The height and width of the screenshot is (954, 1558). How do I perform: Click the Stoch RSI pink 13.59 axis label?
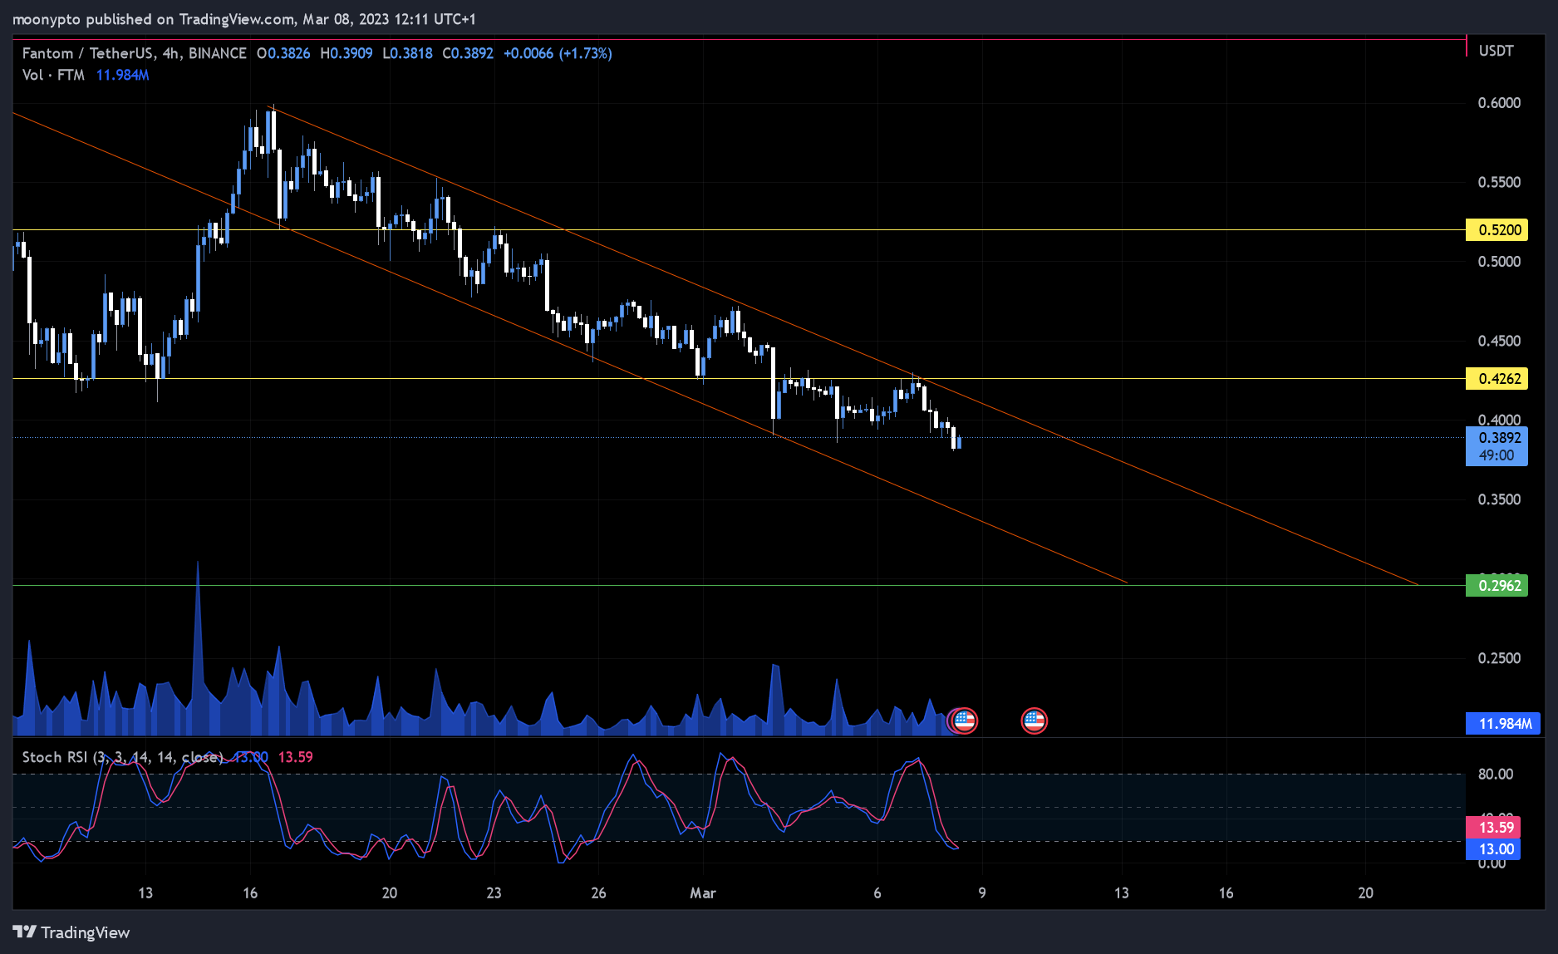coord(1493,828)
